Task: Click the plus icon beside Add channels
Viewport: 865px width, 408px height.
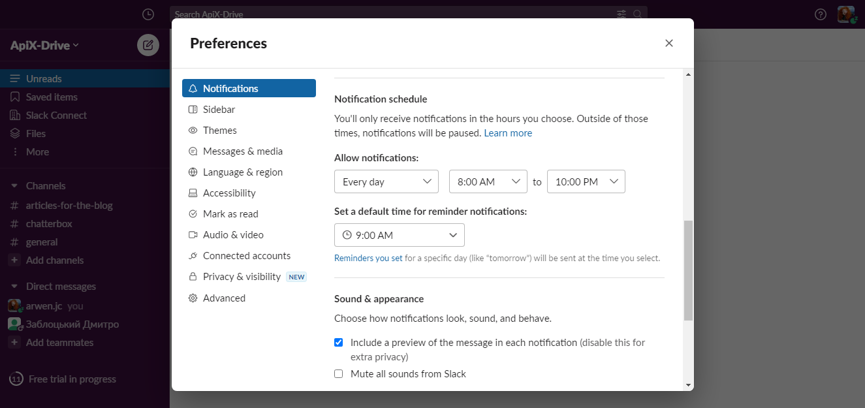Action: pos(14,260)
